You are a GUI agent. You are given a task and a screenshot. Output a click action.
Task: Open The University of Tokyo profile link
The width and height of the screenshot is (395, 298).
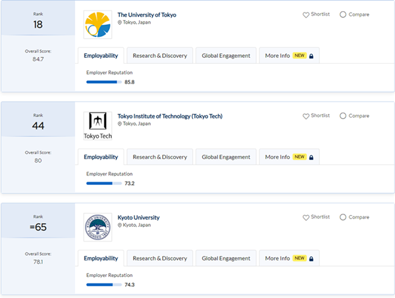(147, 15)
